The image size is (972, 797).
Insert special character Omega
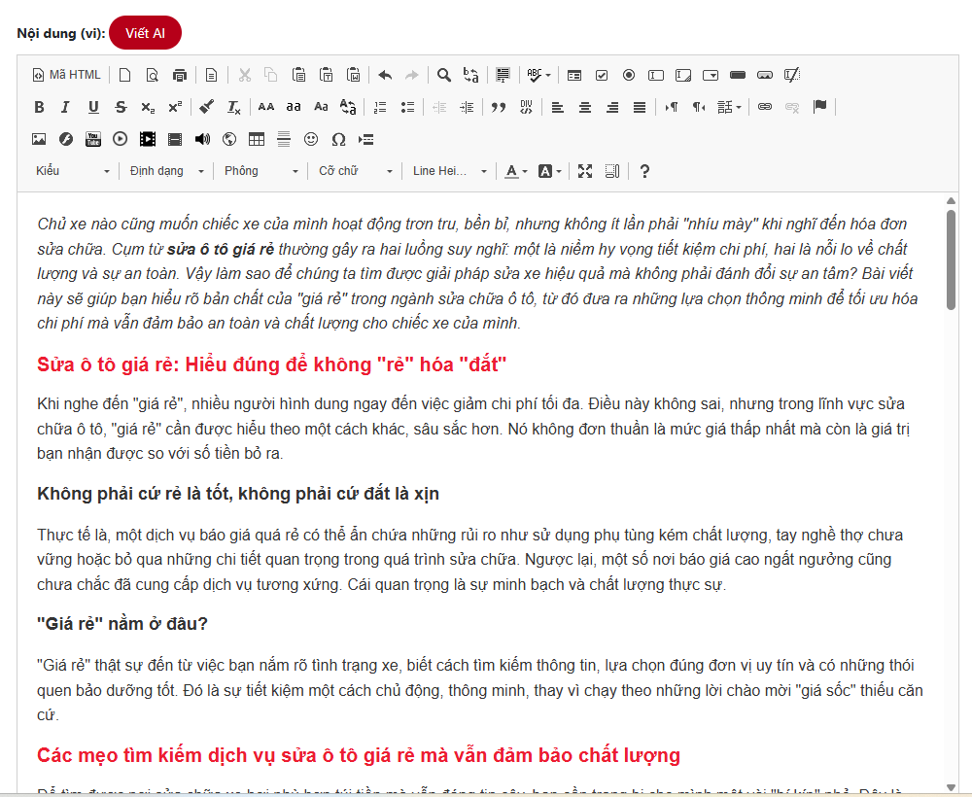click(338, 139)
